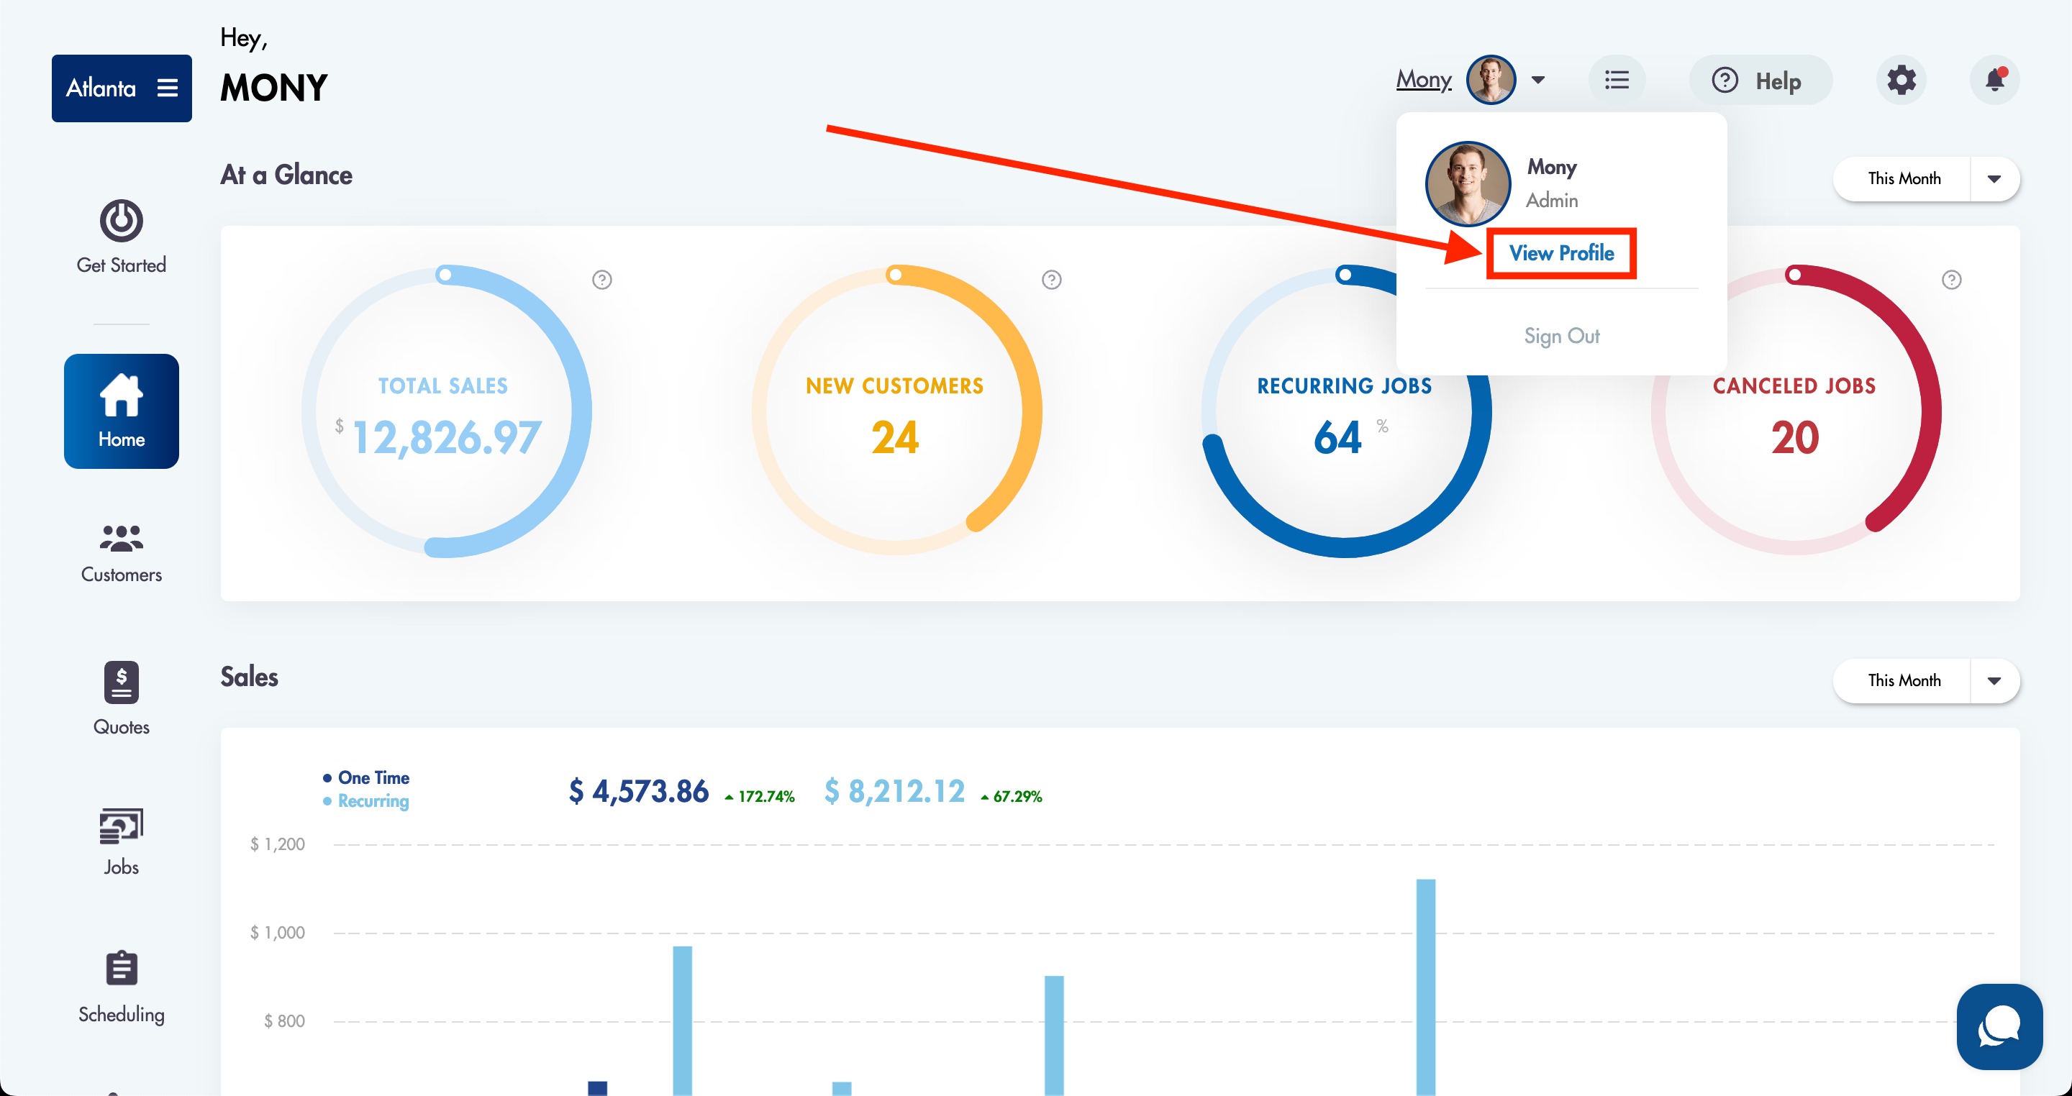The height and width of the screenshot is (1096, 2072).
Task: Open the Quotes sidebar icon
Action: point(122,682)
